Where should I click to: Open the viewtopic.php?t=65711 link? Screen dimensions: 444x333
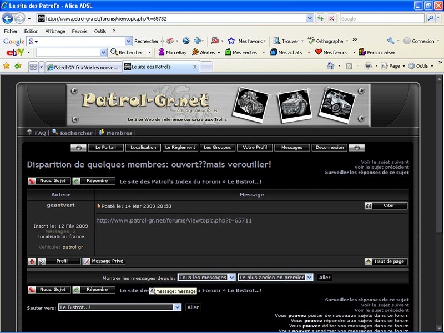coord(174,220)
